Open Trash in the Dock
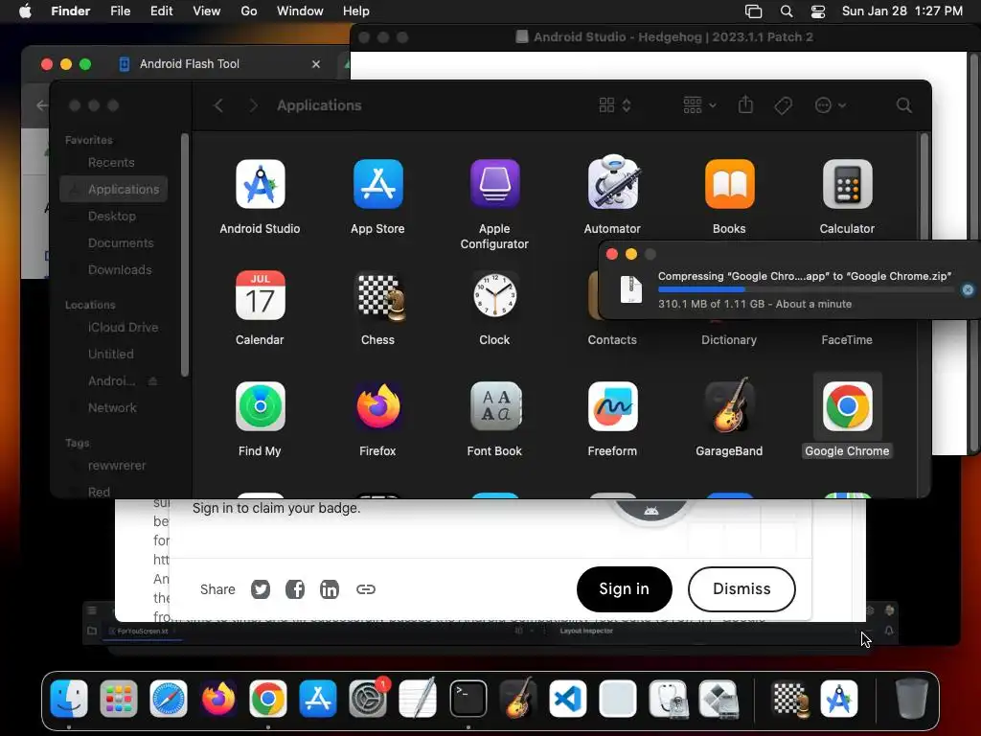Image resolution: width=981 pixels, height=736 pixels. (911, 699)
